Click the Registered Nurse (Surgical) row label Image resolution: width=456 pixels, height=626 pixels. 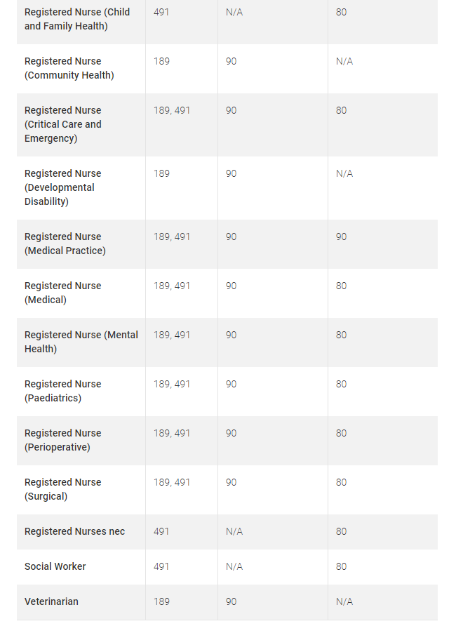(x=63, y=489)
